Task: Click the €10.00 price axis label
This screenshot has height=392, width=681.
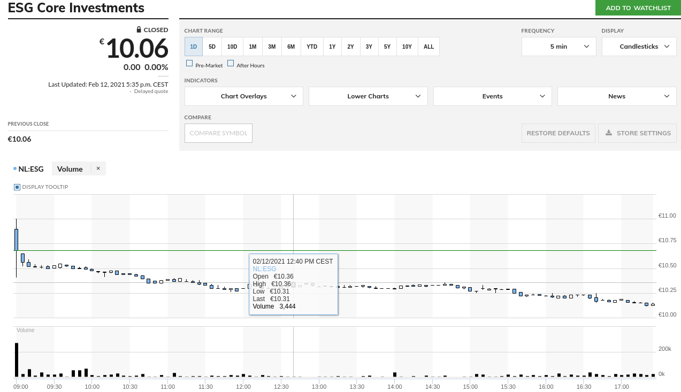Action: 667,314
